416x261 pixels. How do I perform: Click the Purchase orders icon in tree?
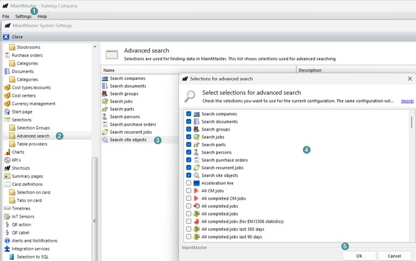pos(7,55)
